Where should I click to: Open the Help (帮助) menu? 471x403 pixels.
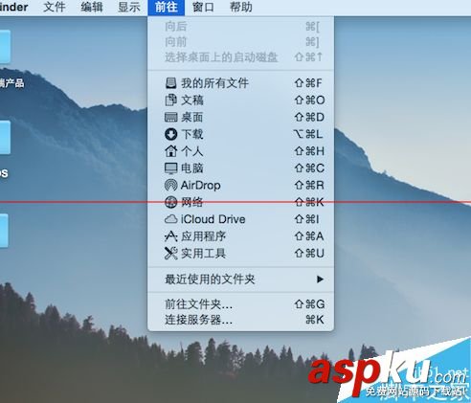(x=241, y=7)
